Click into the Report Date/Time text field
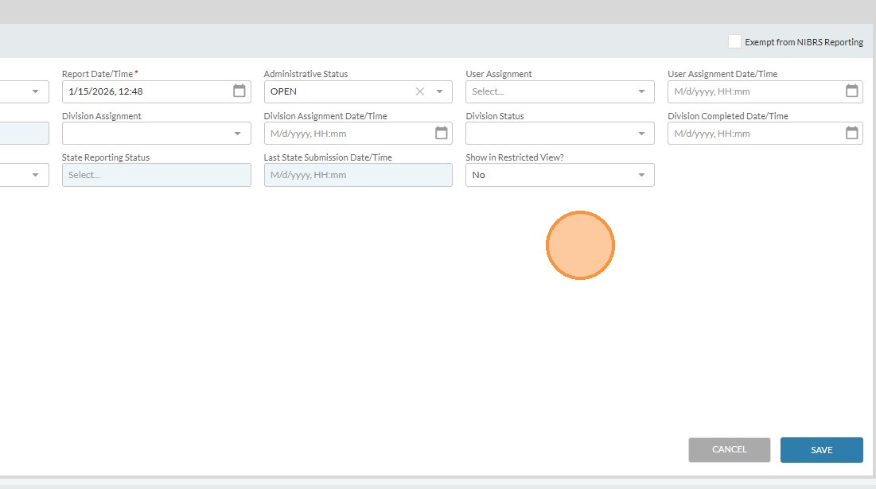This screenshot has width=876, height=489. click(143, 91)
